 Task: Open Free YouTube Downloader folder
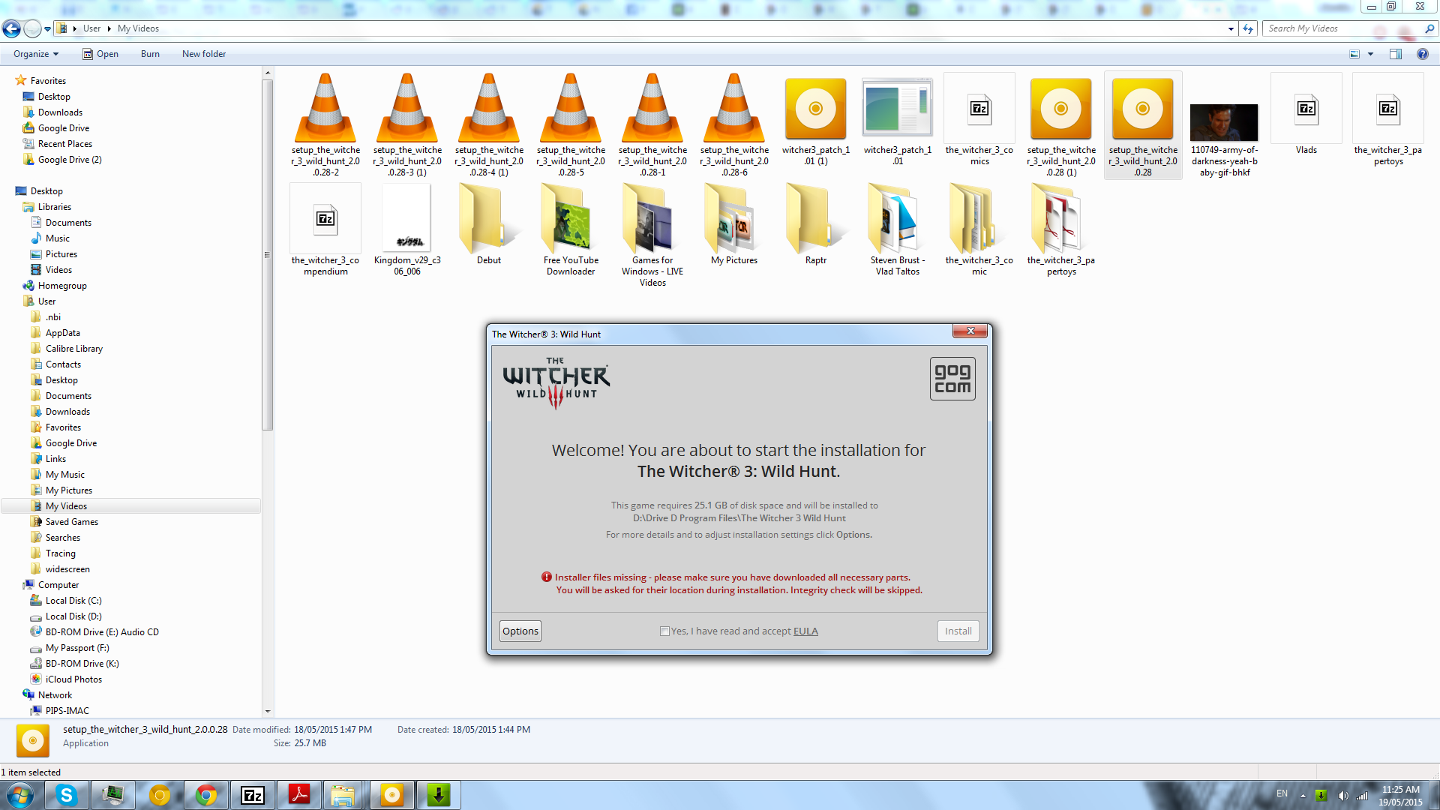coord(571,230)
